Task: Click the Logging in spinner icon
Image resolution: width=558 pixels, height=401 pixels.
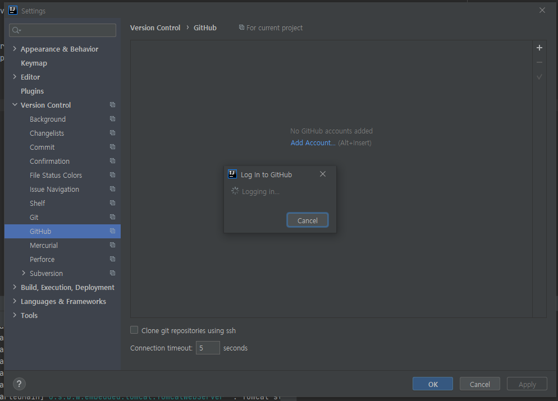Action: [235, 191]
